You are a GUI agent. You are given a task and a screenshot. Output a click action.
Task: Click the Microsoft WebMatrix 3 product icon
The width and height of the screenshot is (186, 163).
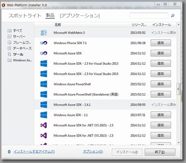pos(44,33)
